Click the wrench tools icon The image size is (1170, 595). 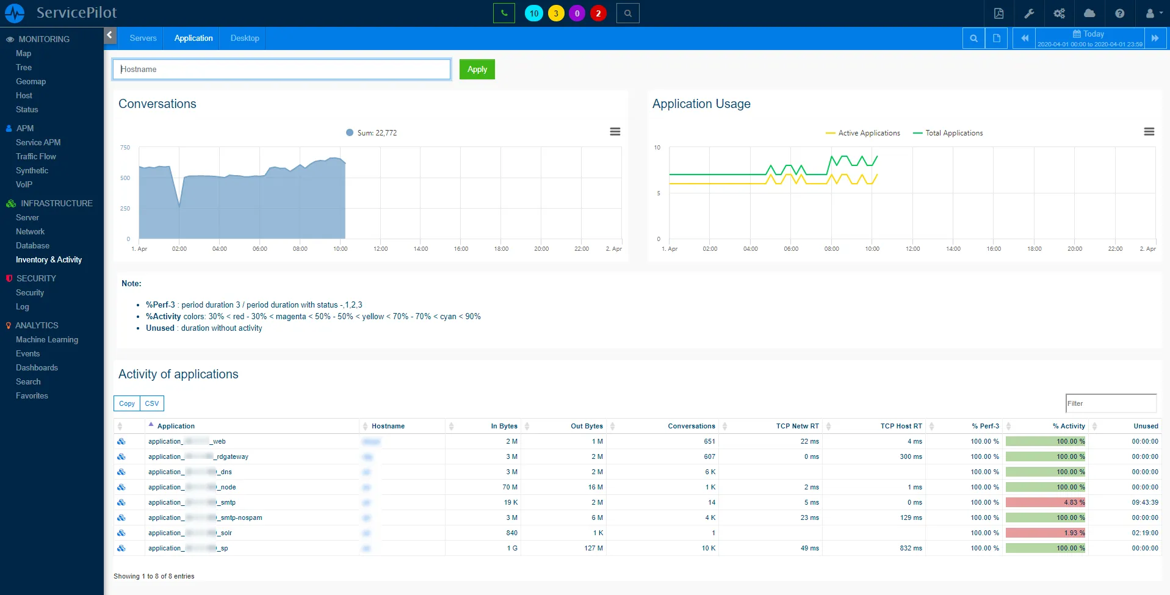coord(1030,13)
